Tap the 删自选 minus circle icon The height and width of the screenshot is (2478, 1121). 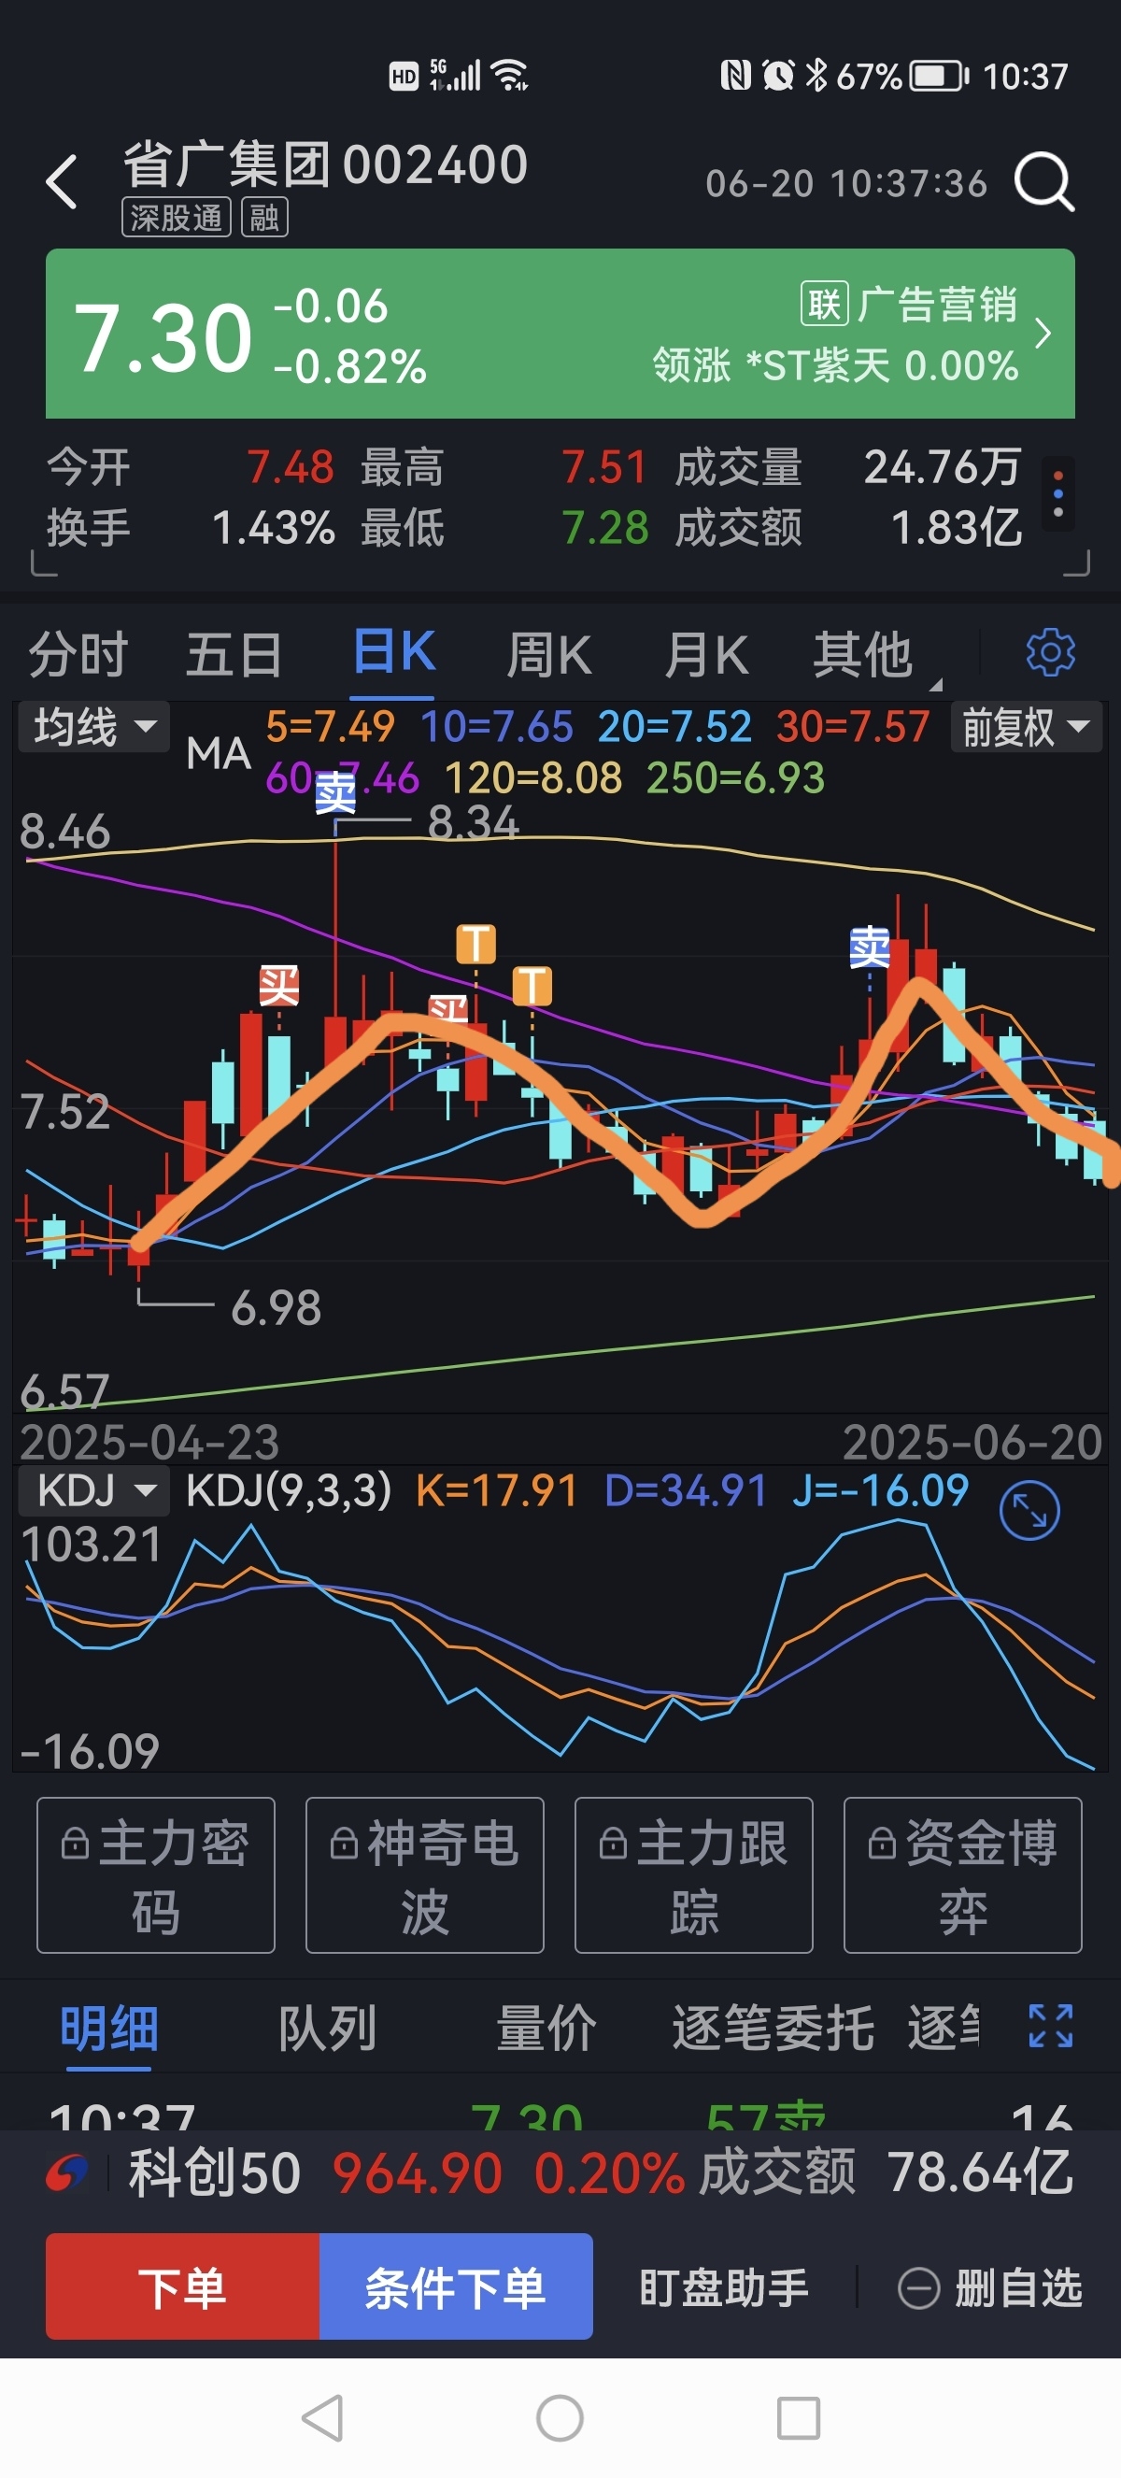click(918, 2287)
